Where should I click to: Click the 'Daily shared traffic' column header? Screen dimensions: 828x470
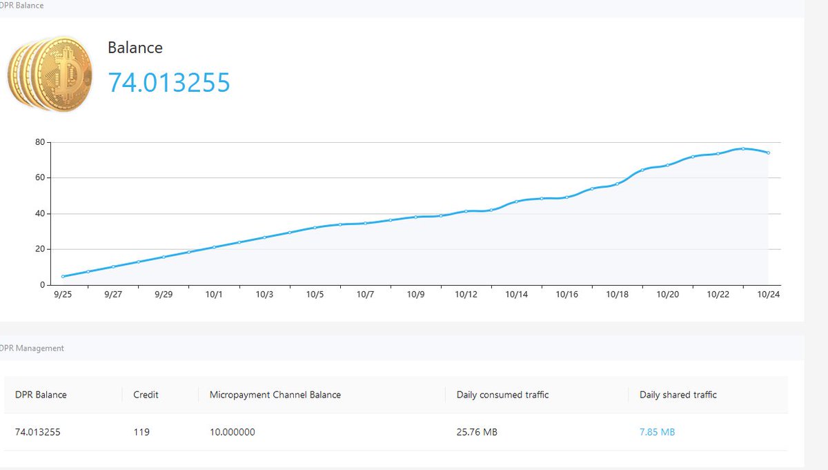678,395
